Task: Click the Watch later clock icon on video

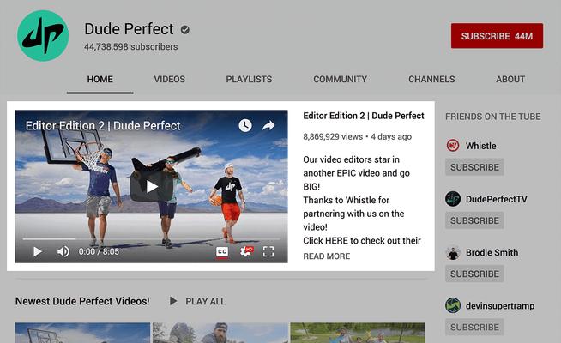Action: tap(245, 125)
